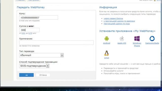Follow the Android text link
Viewport: 162px width, 91px height.
(107, 43)
